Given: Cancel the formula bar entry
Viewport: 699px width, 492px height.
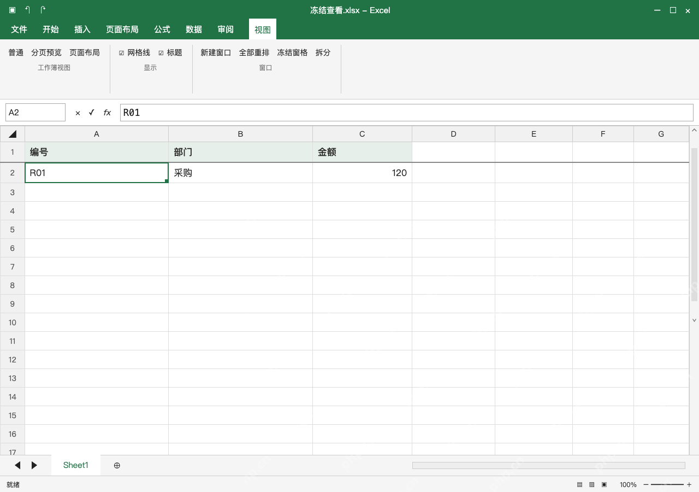Looking at the screenshot, I should 78,113.
